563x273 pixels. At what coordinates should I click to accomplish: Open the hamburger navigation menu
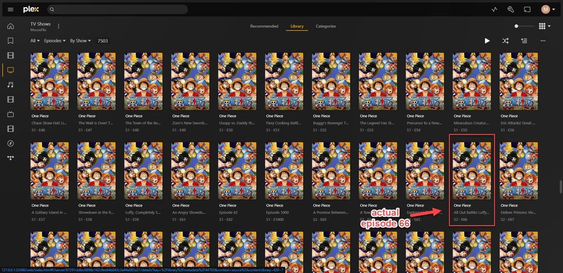click(x=11, y=9)
